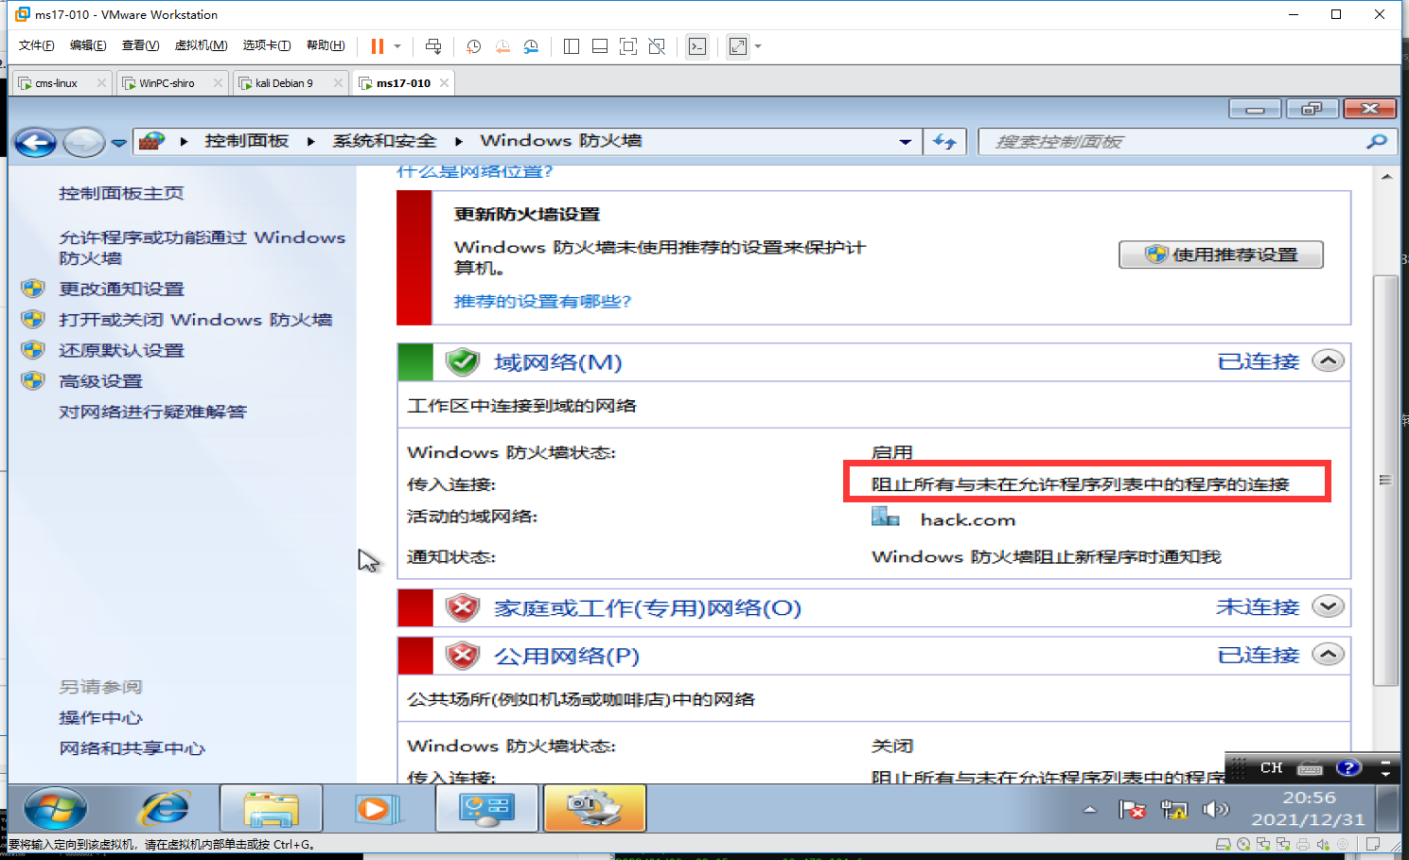Open the pause button power options dropdown
This screenshot has width=1409, height=860.
(x=397, y=46)
